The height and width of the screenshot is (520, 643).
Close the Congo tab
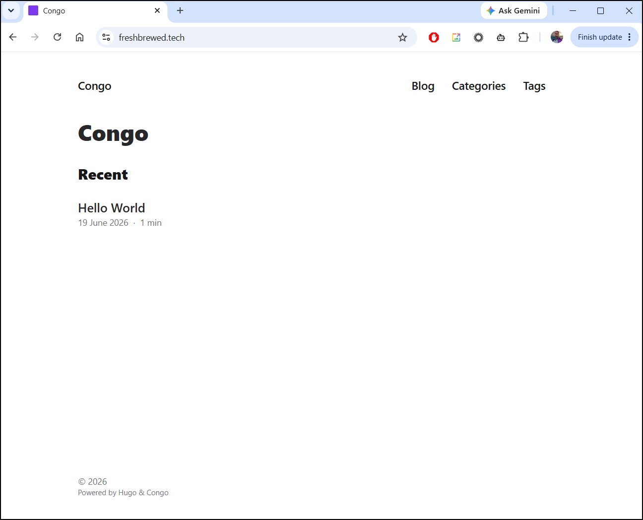tap(157, 10)
